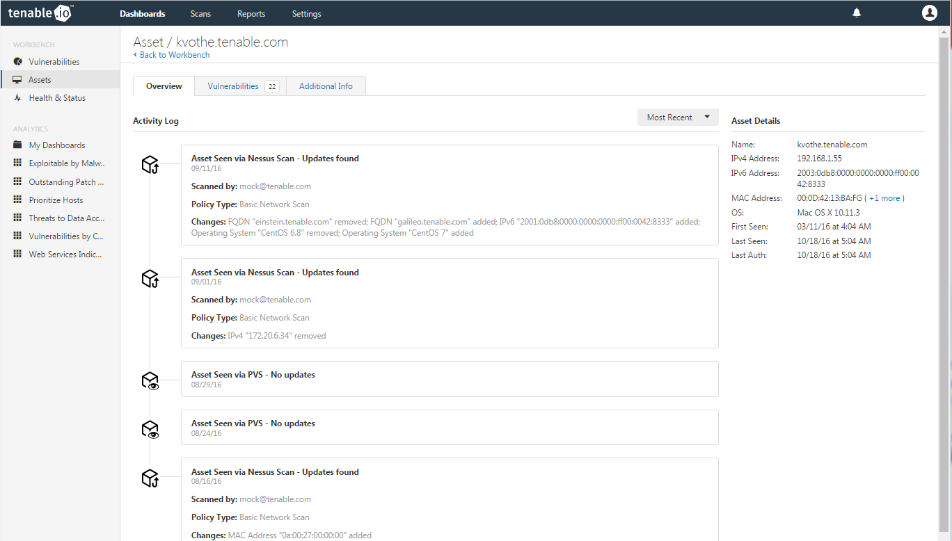This screenshot has height=541, width=952.
Task: Switch to the Vulnerabilities tab
Action: [x=241, y=86]
